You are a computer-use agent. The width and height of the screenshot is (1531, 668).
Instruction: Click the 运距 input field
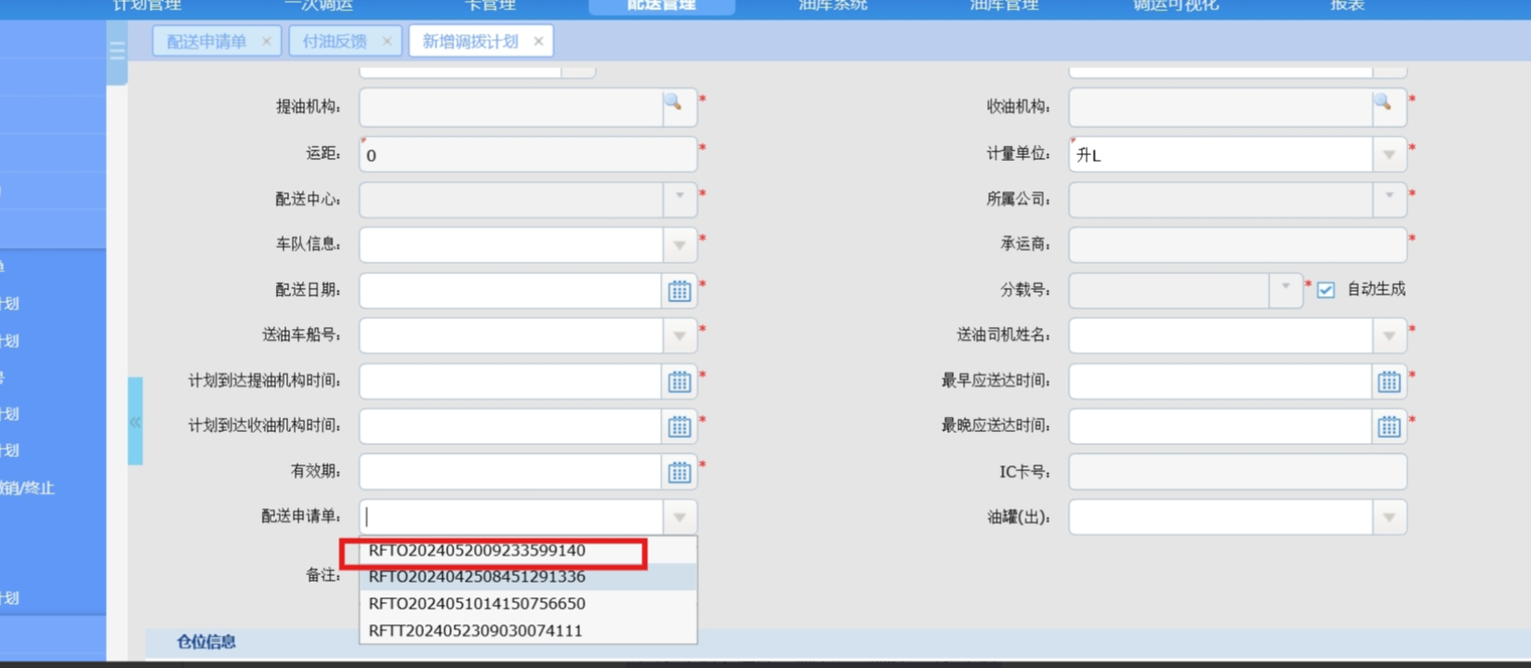point(527,155)
